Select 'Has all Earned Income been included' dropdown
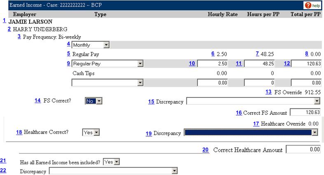Viewport: 324px width, 175px height. (x=111, y=162)
